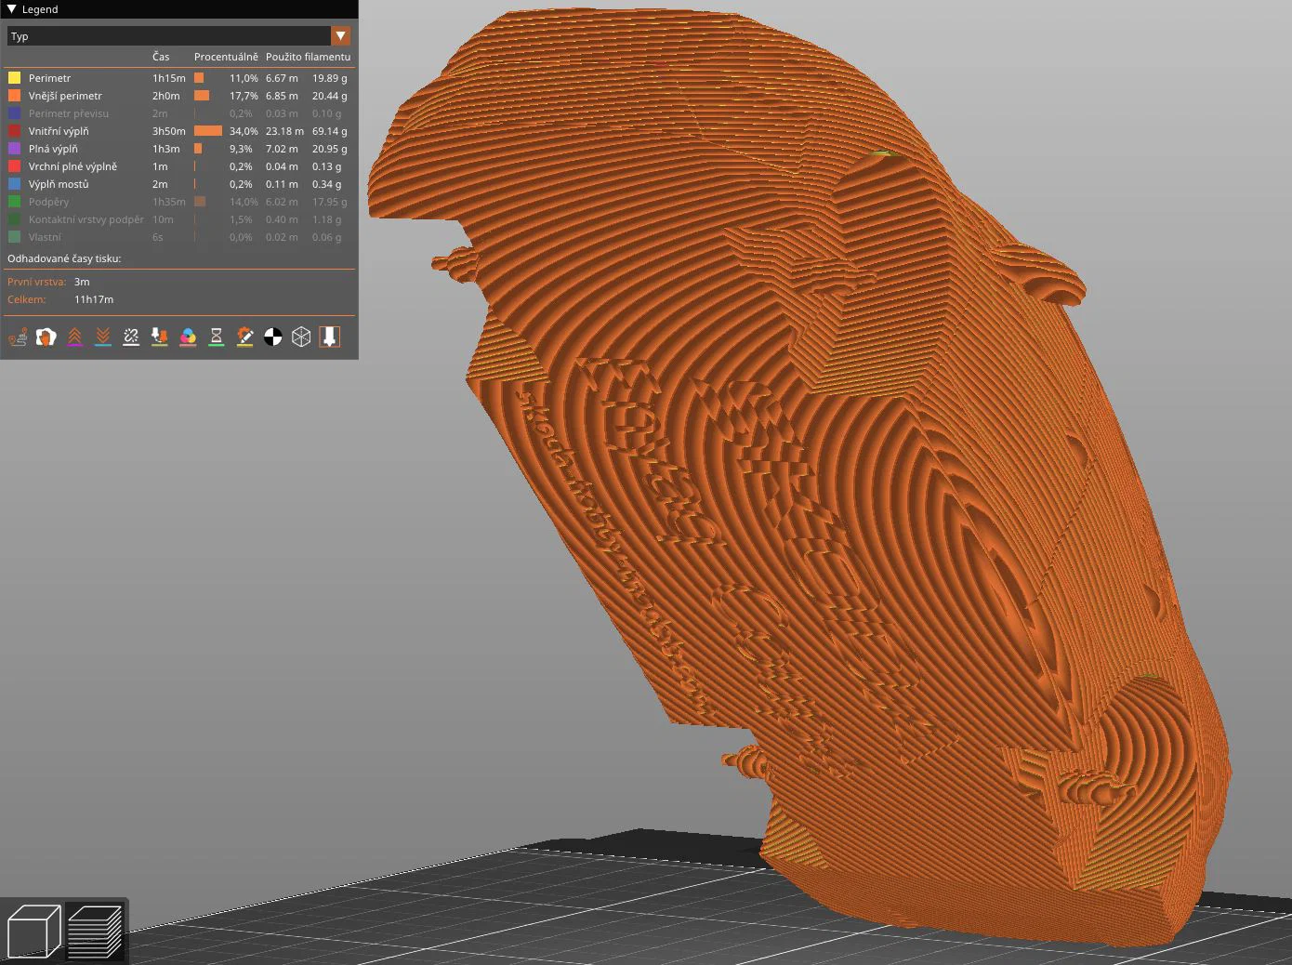Click the 34,0% percentage value
Viewport: 1292px width, 965px height.
[244, 131]
